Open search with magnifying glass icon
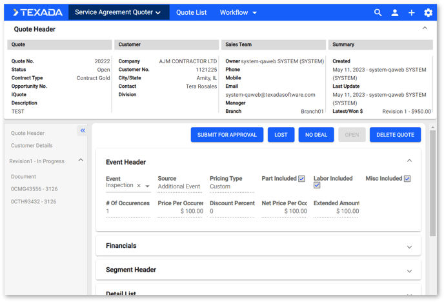Image resolution: width=444 pixels, height=302 pixels. (378, 12)
